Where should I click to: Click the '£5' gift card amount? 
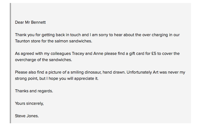[x=154, y=54]
